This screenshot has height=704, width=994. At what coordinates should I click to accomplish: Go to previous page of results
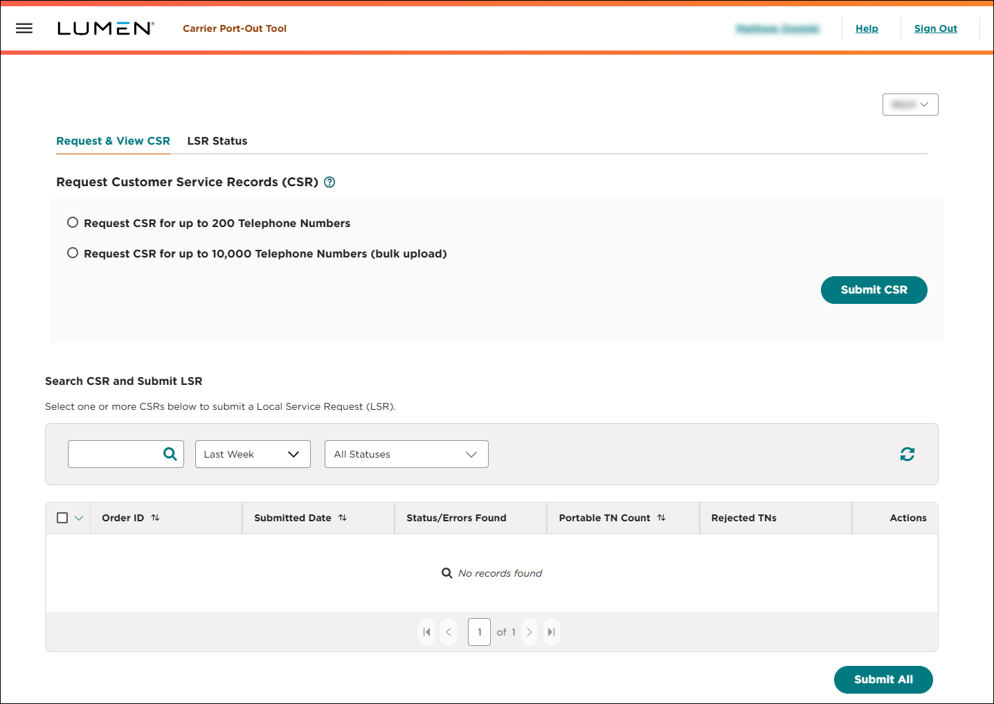point(449,632)
